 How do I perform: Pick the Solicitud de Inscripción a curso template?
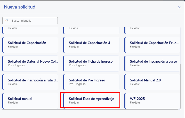[x=152, y=63]
